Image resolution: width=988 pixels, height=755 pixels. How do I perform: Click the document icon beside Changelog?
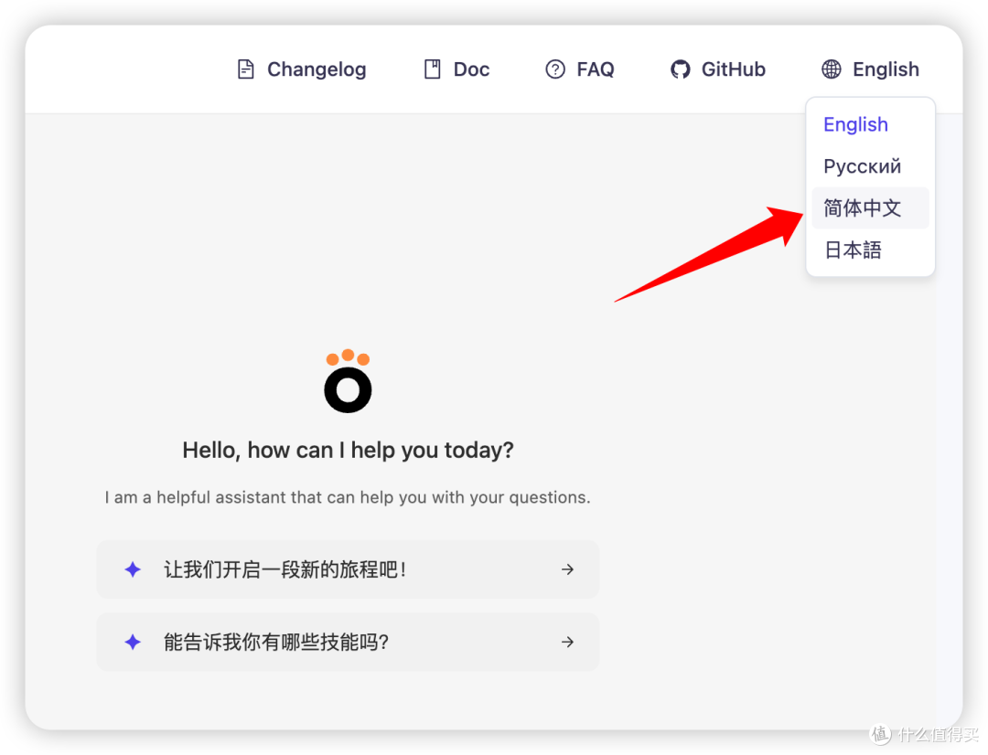[245, 69]
